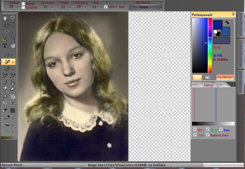Click the Hautfarben button

tap(225, 77)
